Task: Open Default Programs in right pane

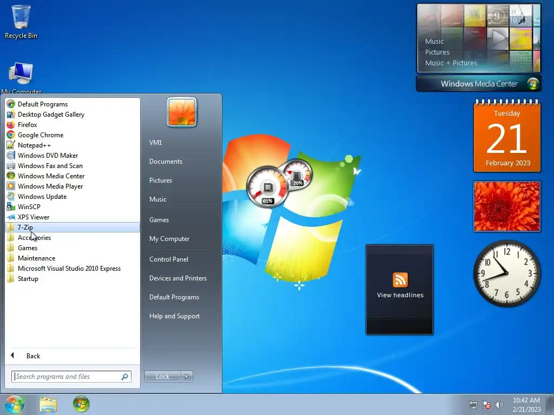Action: point(174,298)
